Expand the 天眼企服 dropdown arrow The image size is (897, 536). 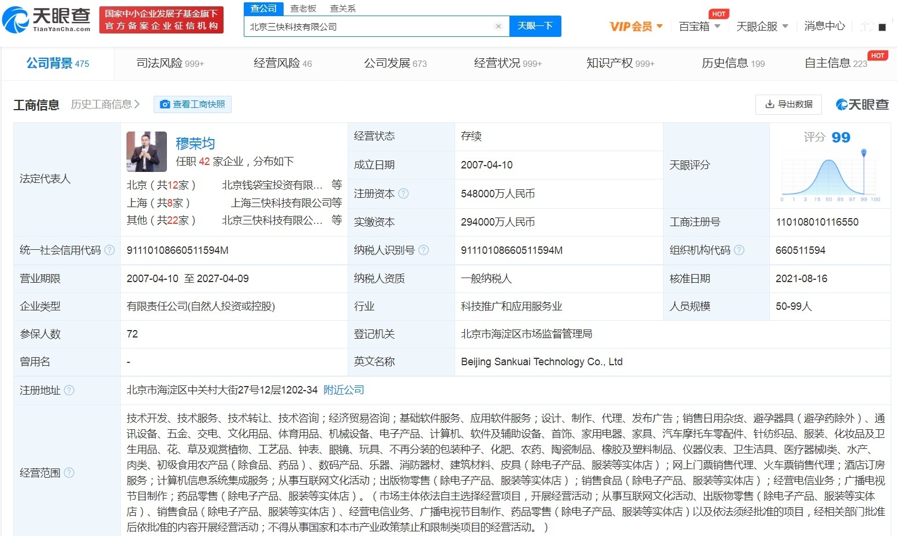point(785,27)
